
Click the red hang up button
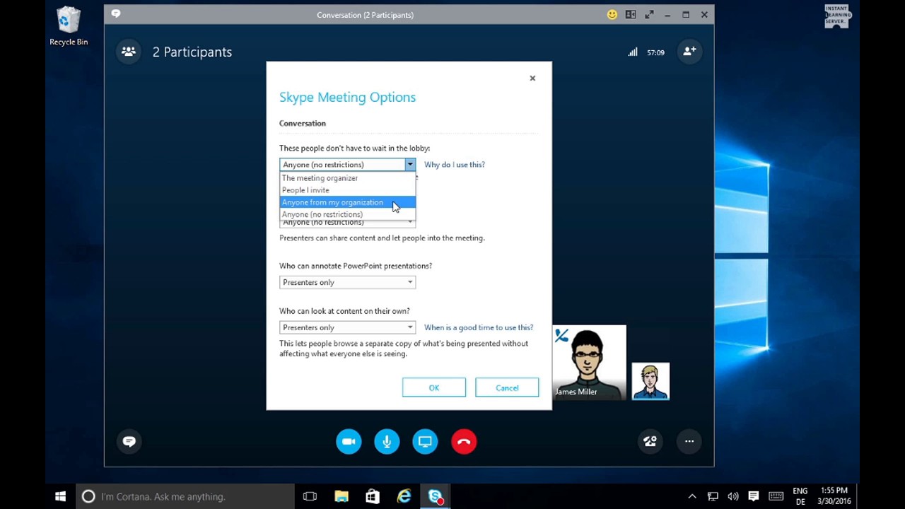[464, 441]
